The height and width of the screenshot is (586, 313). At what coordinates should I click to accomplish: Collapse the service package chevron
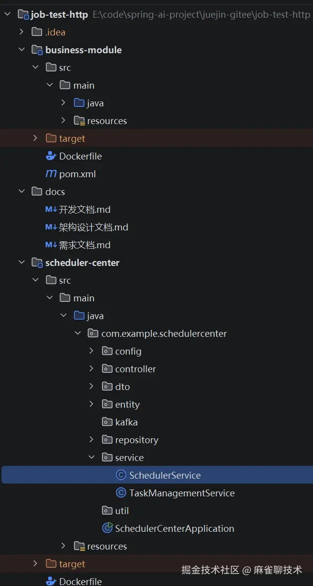pos(92,457)
